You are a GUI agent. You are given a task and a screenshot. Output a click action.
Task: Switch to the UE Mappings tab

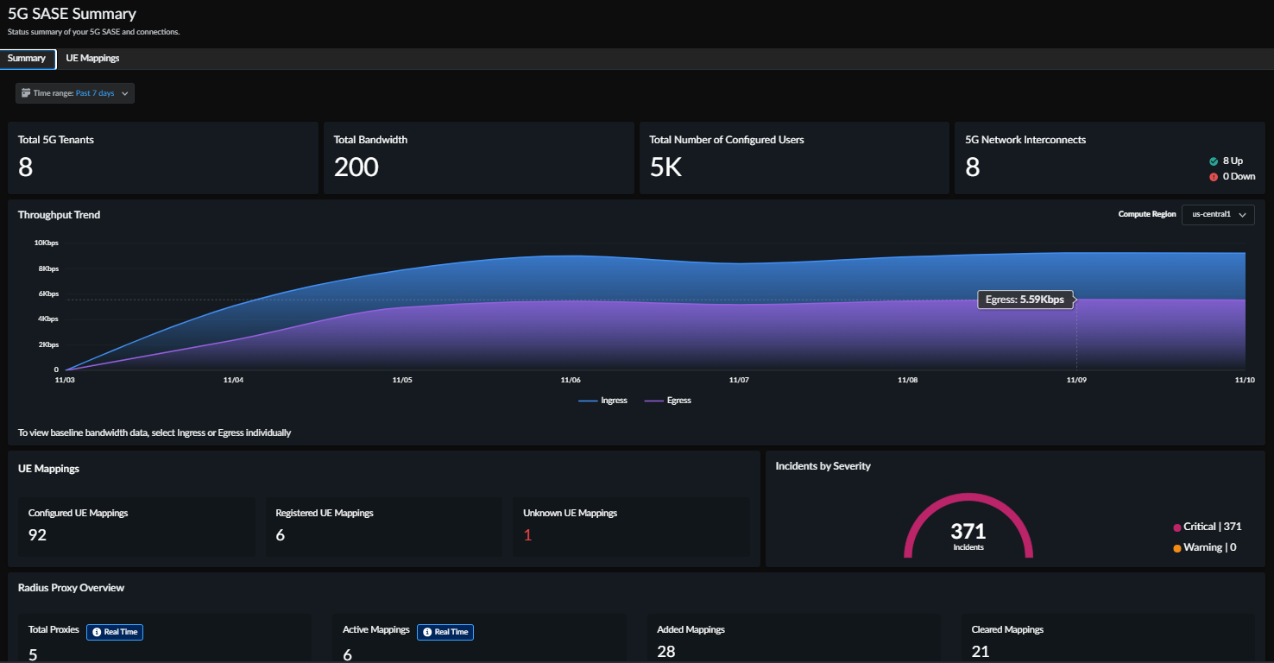92,58
